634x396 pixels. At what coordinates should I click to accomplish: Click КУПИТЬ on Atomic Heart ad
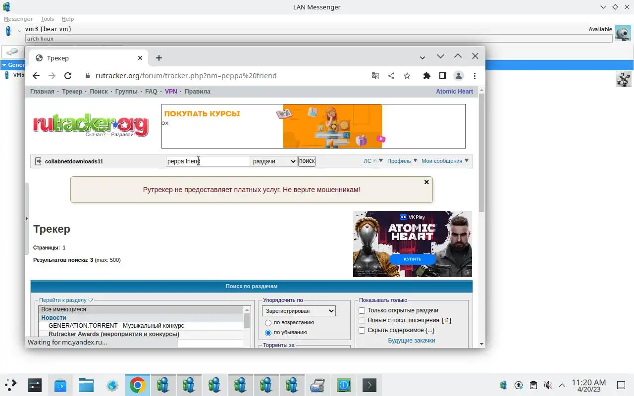tap(412, 259)
